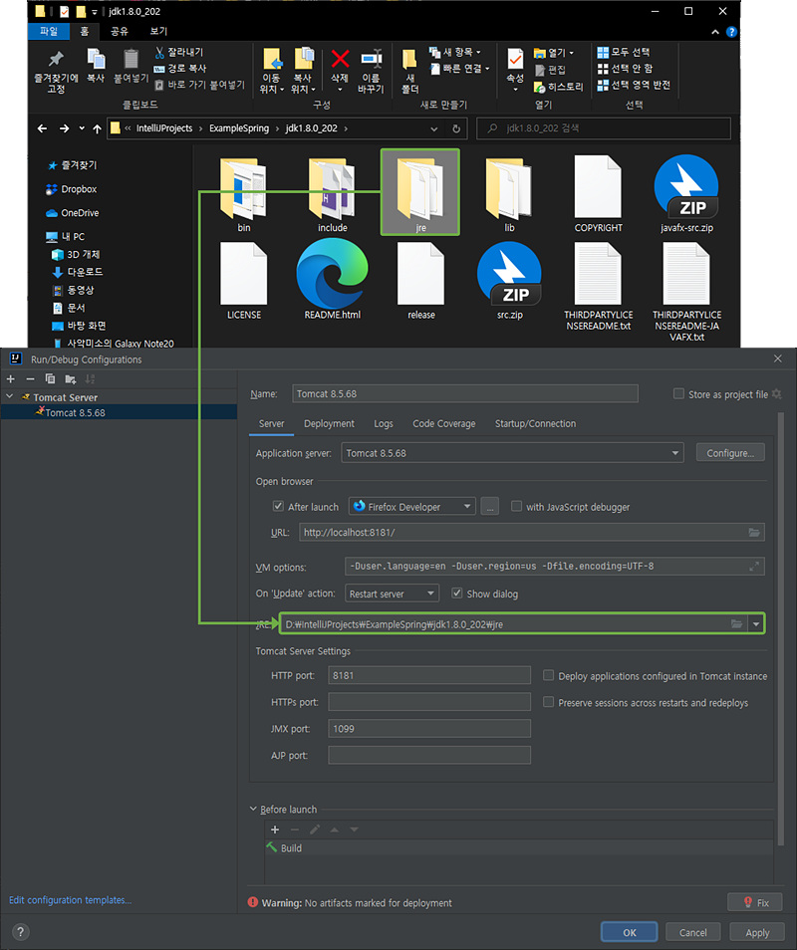The image size is (797, 950).
Task: Click the browser ellipsis button next to Firefox
Action: [x=490, y=507]
